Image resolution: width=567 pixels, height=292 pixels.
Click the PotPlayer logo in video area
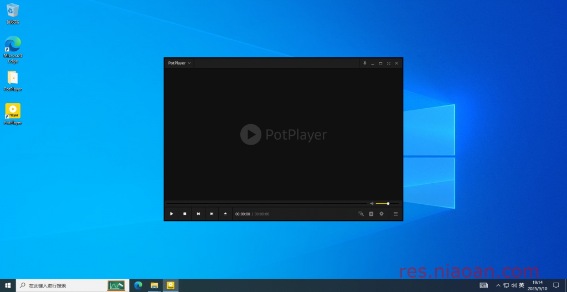tap(283, 135)
